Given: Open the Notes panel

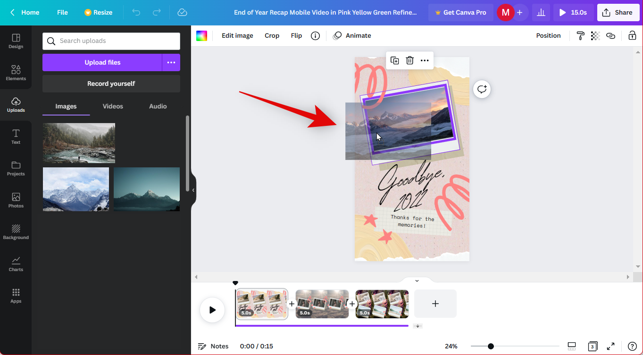Looking at the screenshot, I should pos(213,346).
